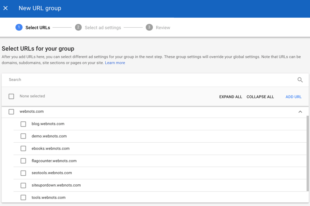Focus the Search input field

click(150, 80)
